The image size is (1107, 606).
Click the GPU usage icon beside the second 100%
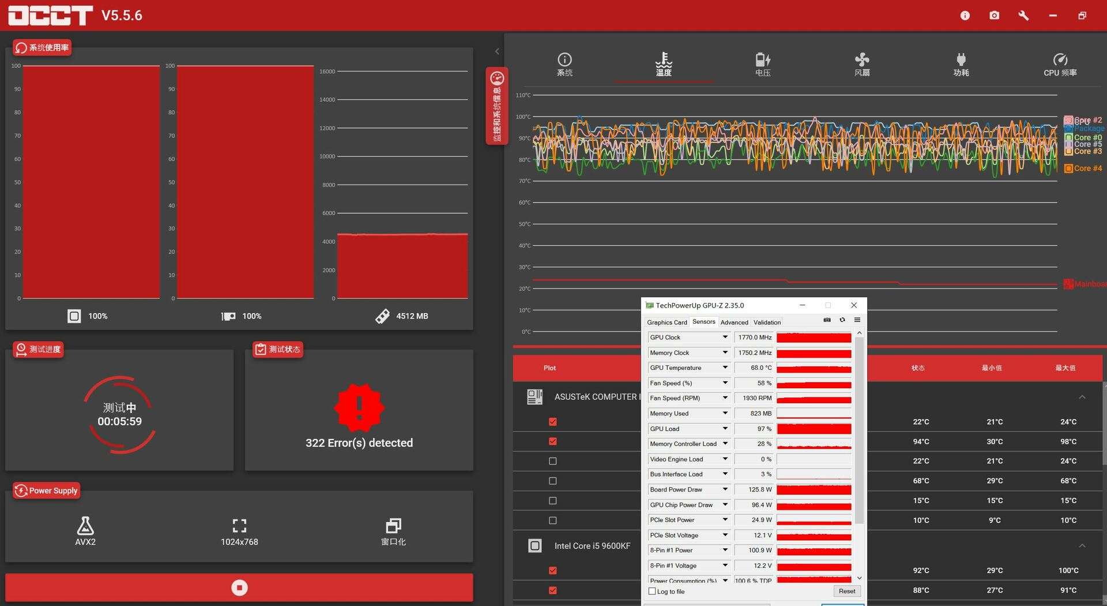228,316
